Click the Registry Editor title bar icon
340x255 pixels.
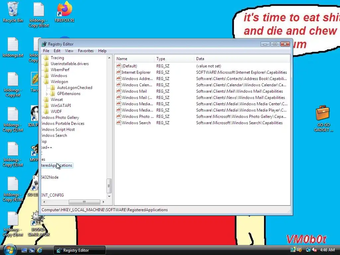[x=44, y=44]
